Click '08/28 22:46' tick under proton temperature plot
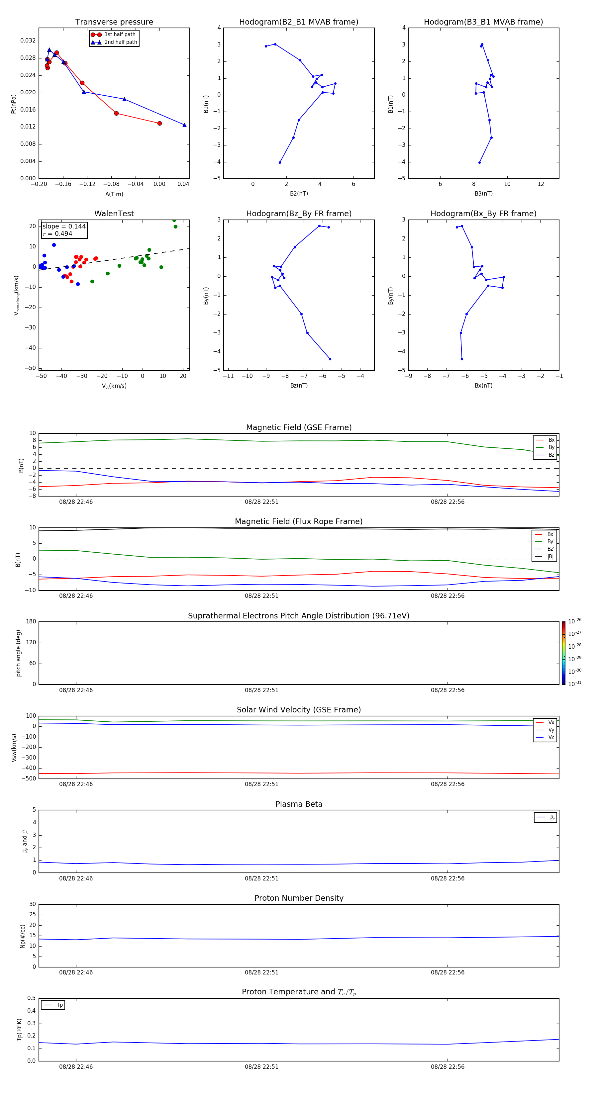The height and width of the screenshot is (1096, 598). click(x=76, y=1067)
